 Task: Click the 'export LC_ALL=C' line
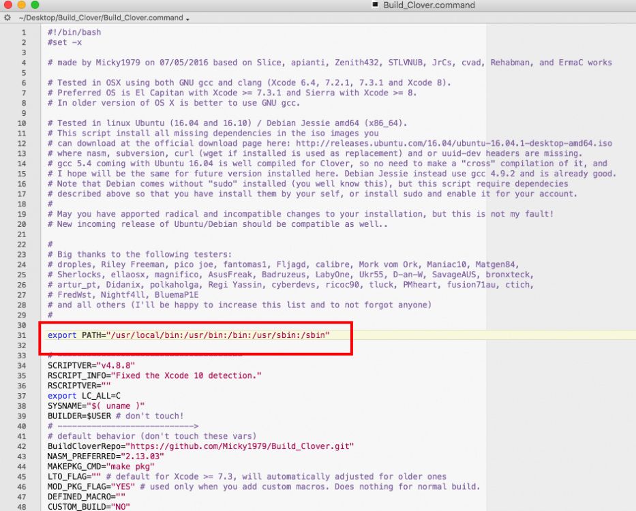click(x=84, y=396)
